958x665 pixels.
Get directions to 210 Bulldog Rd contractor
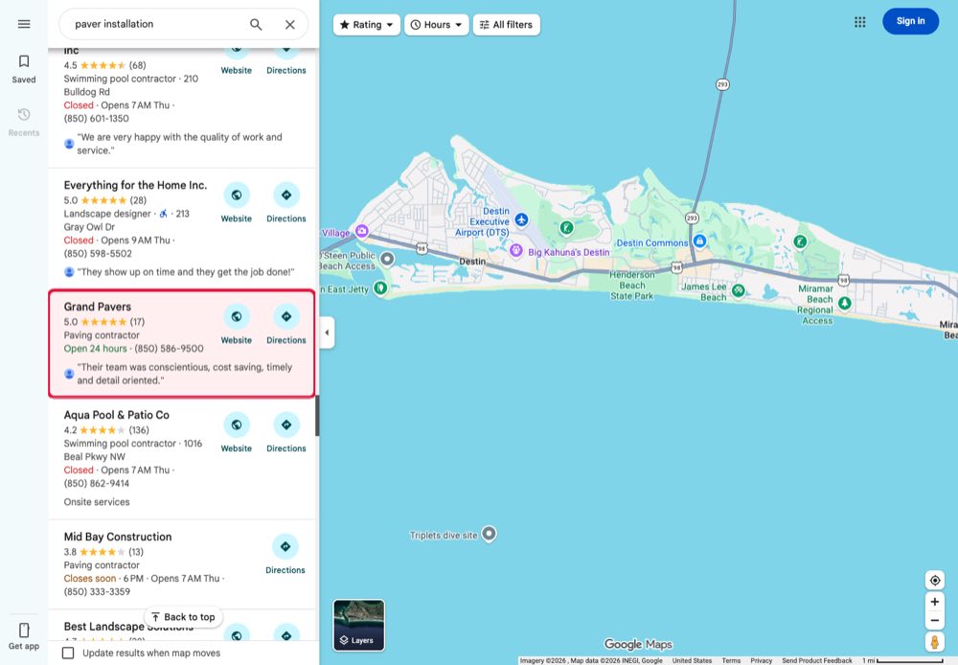285,61
